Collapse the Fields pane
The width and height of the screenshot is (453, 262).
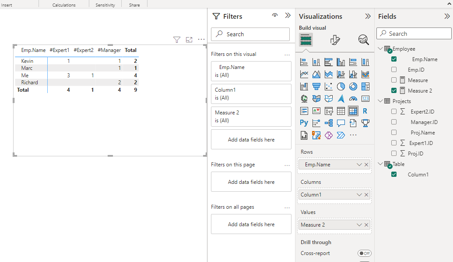447,16
